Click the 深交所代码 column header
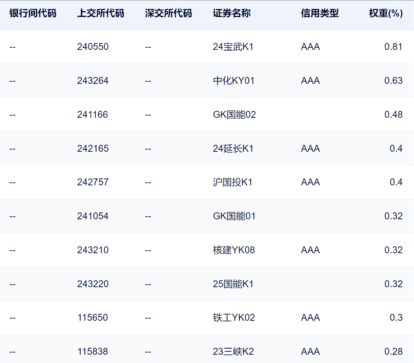414x363 pixels. pyautogui.click(x=168, y=13)
